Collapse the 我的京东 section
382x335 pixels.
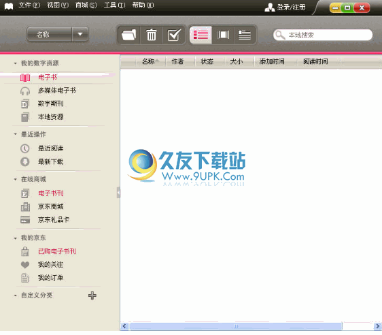[x=15, y=238]
